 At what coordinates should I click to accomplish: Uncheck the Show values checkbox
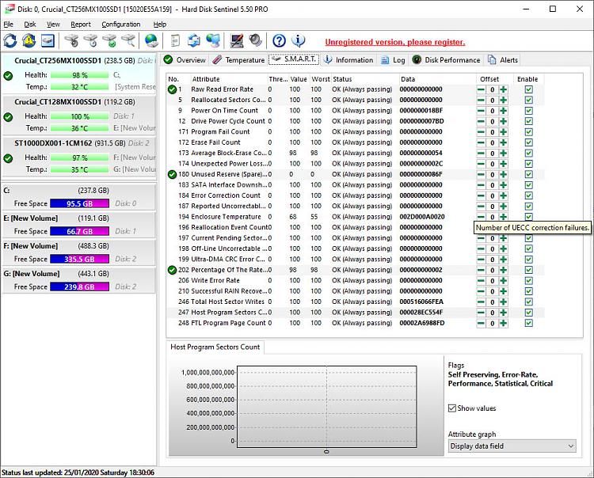click(x=452, y=408)
